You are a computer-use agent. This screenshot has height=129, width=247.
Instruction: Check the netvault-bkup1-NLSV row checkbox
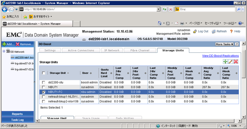[x=44, y=97]
